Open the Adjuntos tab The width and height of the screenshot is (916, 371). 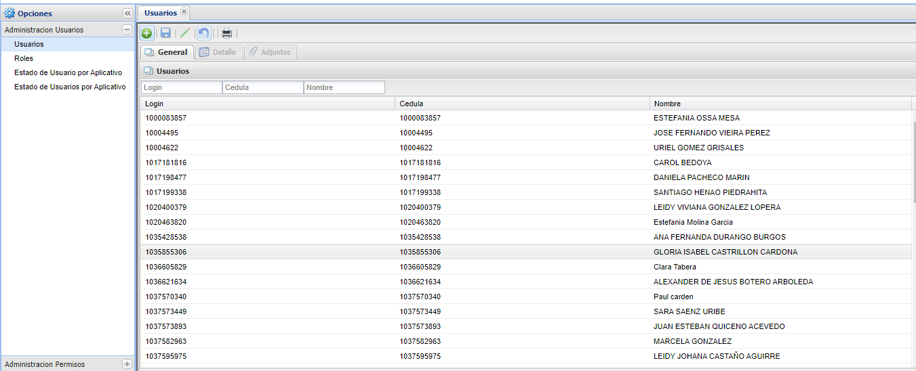click(x=270, y=52)
